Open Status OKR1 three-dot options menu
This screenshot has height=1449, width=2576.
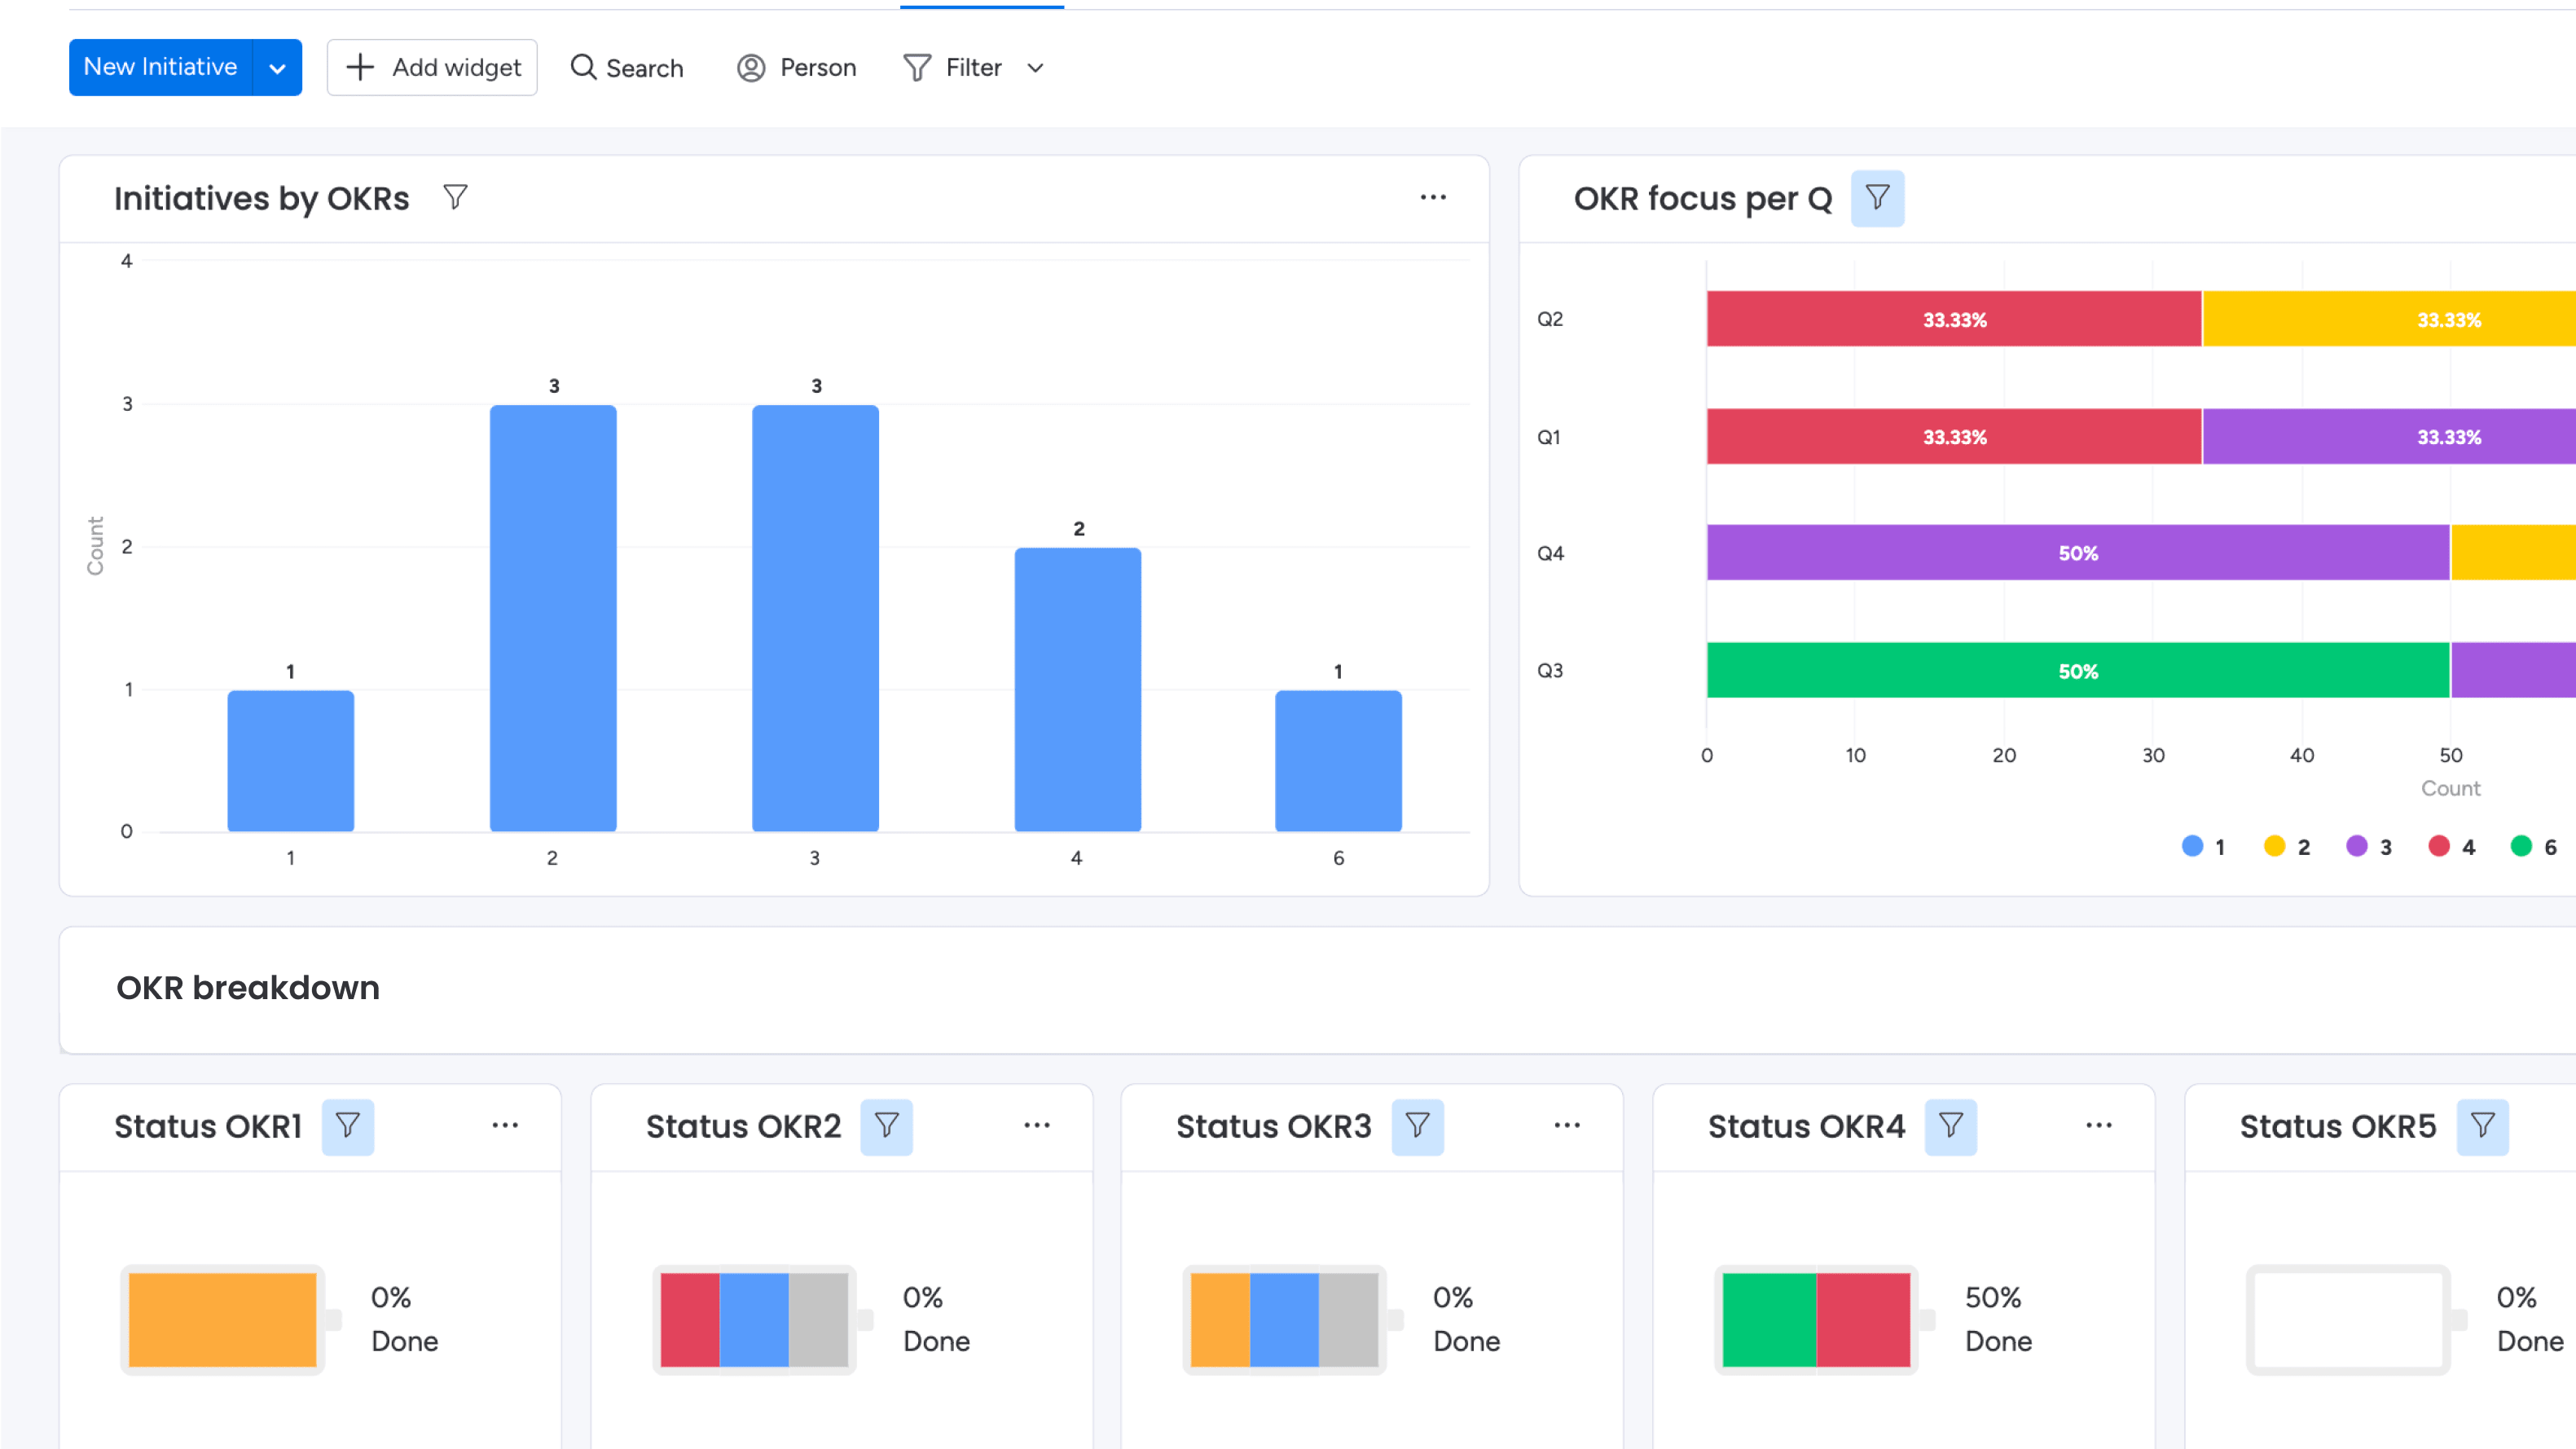coord(505,1125)
